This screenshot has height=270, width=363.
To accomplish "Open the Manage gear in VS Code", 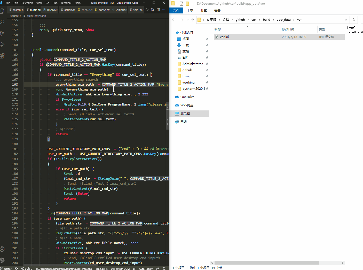I will (x=2, y=260).
